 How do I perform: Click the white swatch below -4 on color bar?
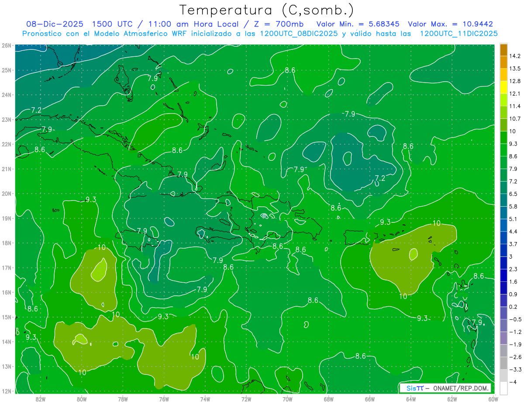coord(503,388)
